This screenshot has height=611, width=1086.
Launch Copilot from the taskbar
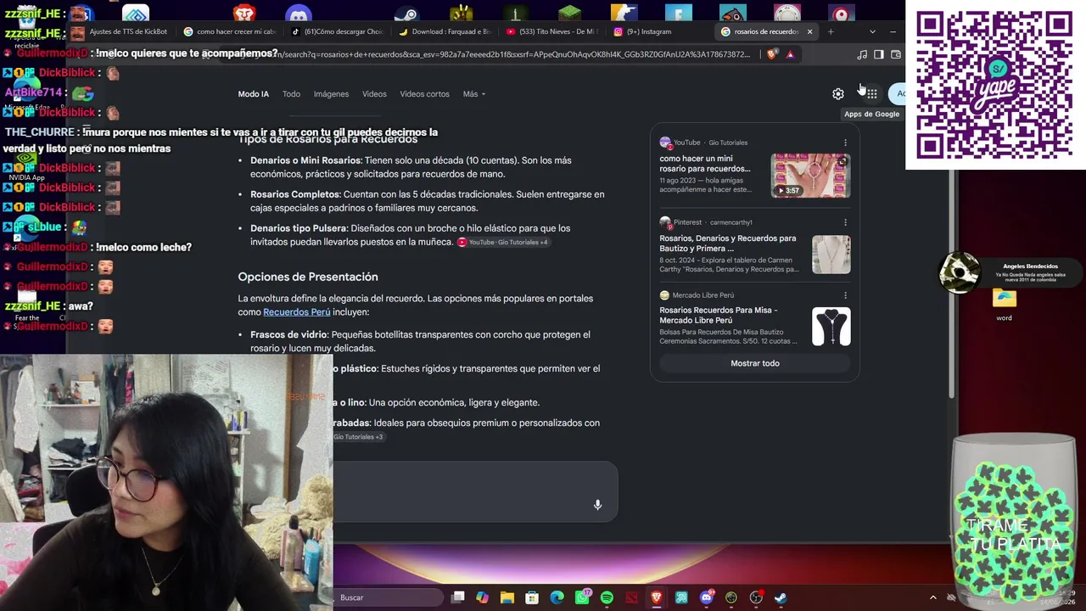point(483,597)
